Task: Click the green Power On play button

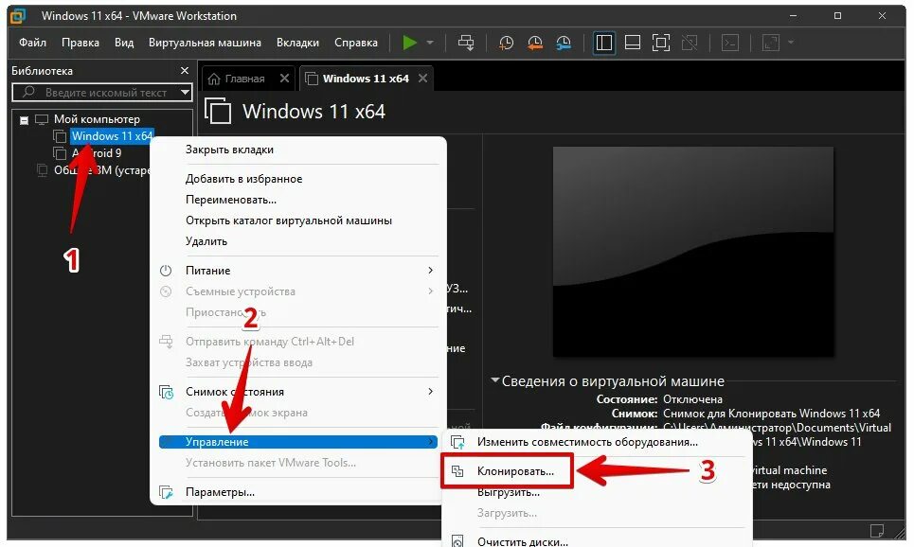Action: pos(410,43)
